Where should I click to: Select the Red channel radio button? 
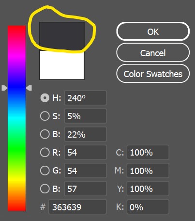(45, 152)
